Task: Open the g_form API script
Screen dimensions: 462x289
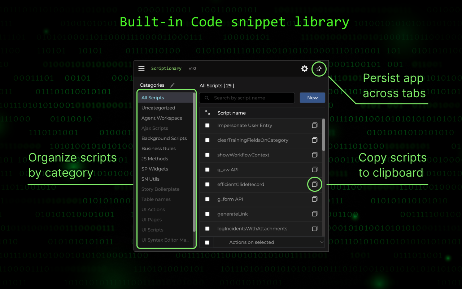Action: pos(230,199)
